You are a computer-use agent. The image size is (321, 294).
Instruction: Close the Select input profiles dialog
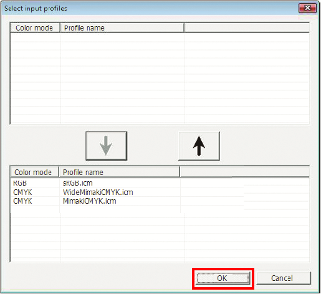pyautogui.click(x=307, y=8)
